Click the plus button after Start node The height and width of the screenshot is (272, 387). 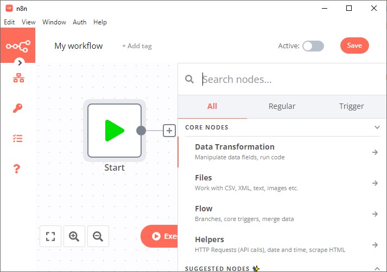pyautogui.click(x=169, y=131)
